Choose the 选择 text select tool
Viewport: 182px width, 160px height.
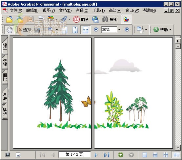tap(24, 30)
